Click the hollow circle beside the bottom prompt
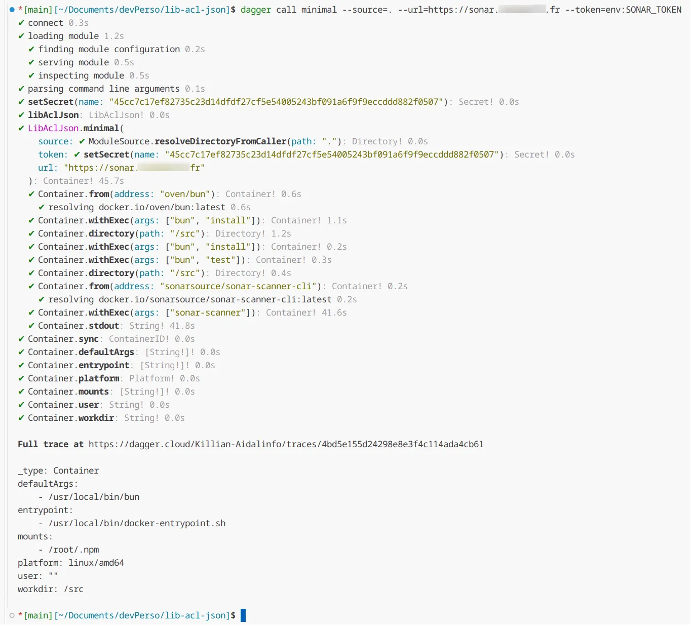Viewport: 691px width, 625px height. pyautogui.click(x=12, y=615)
